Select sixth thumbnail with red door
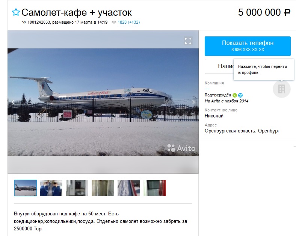Screen dimensions: 296x236 (155, 188)
